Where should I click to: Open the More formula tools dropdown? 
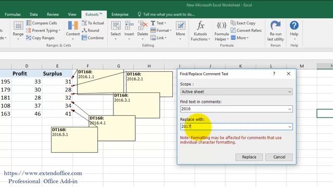click(239, 38)
